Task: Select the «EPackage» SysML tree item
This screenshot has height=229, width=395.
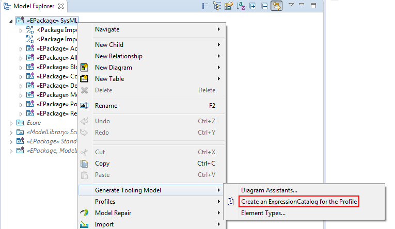Action: [47, 21]
